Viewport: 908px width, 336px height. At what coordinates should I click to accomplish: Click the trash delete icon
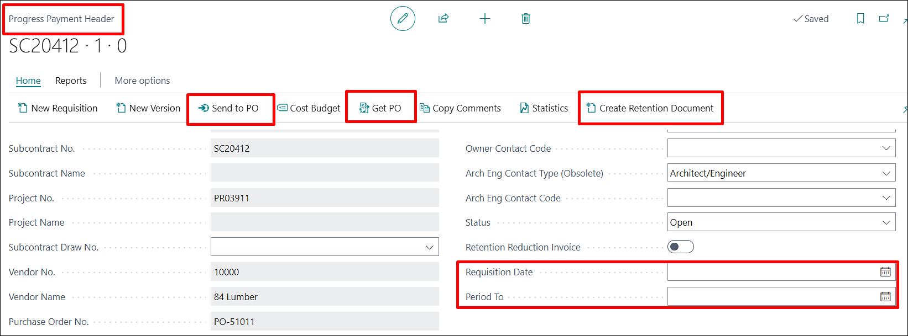click(x=526, y=19)
